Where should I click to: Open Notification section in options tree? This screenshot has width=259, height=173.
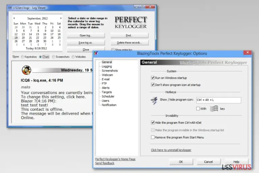pos(109,105)
